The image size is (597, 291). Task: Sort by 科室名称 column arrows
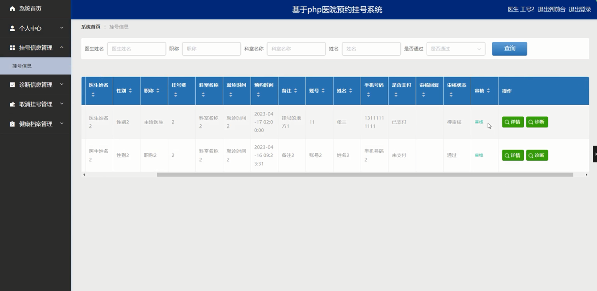click(x=203, y=94)
